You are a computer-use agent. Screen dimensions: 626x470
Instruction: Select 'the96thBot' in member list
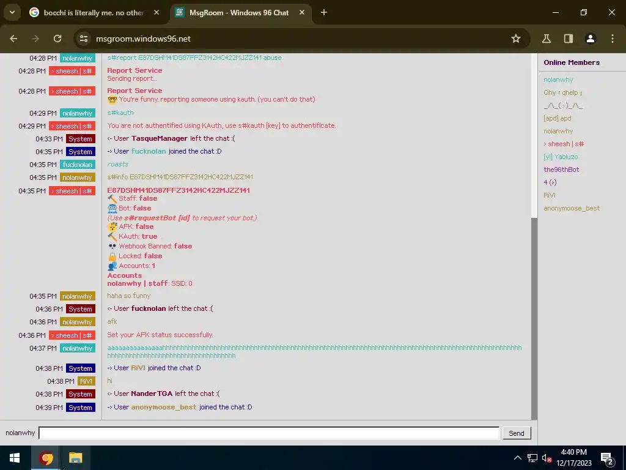tap(561, 170)
